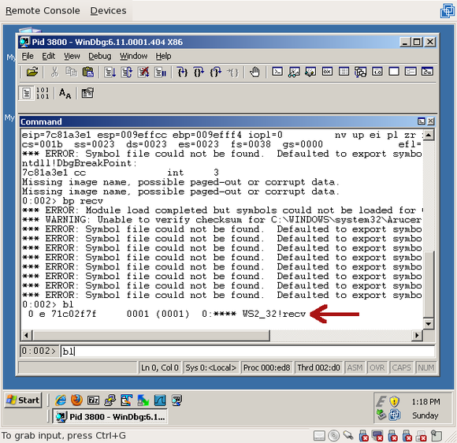This screenshot has height=443, width=457.
Task: Open the Call Stack window toolbar icon
Action: (361, 72)
